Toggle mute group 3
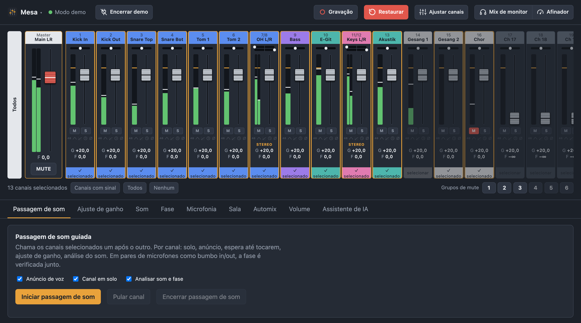 [x=520, y=188]
